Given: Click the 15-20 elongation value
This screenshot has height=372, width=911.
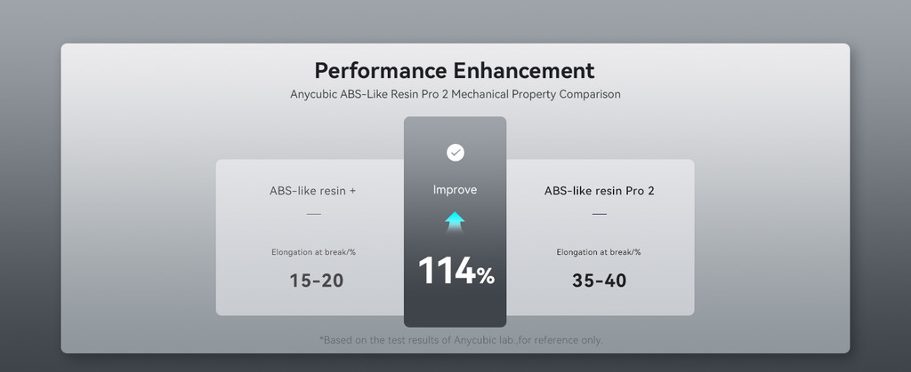Looking at the screenshot, I should pos(317,281).
